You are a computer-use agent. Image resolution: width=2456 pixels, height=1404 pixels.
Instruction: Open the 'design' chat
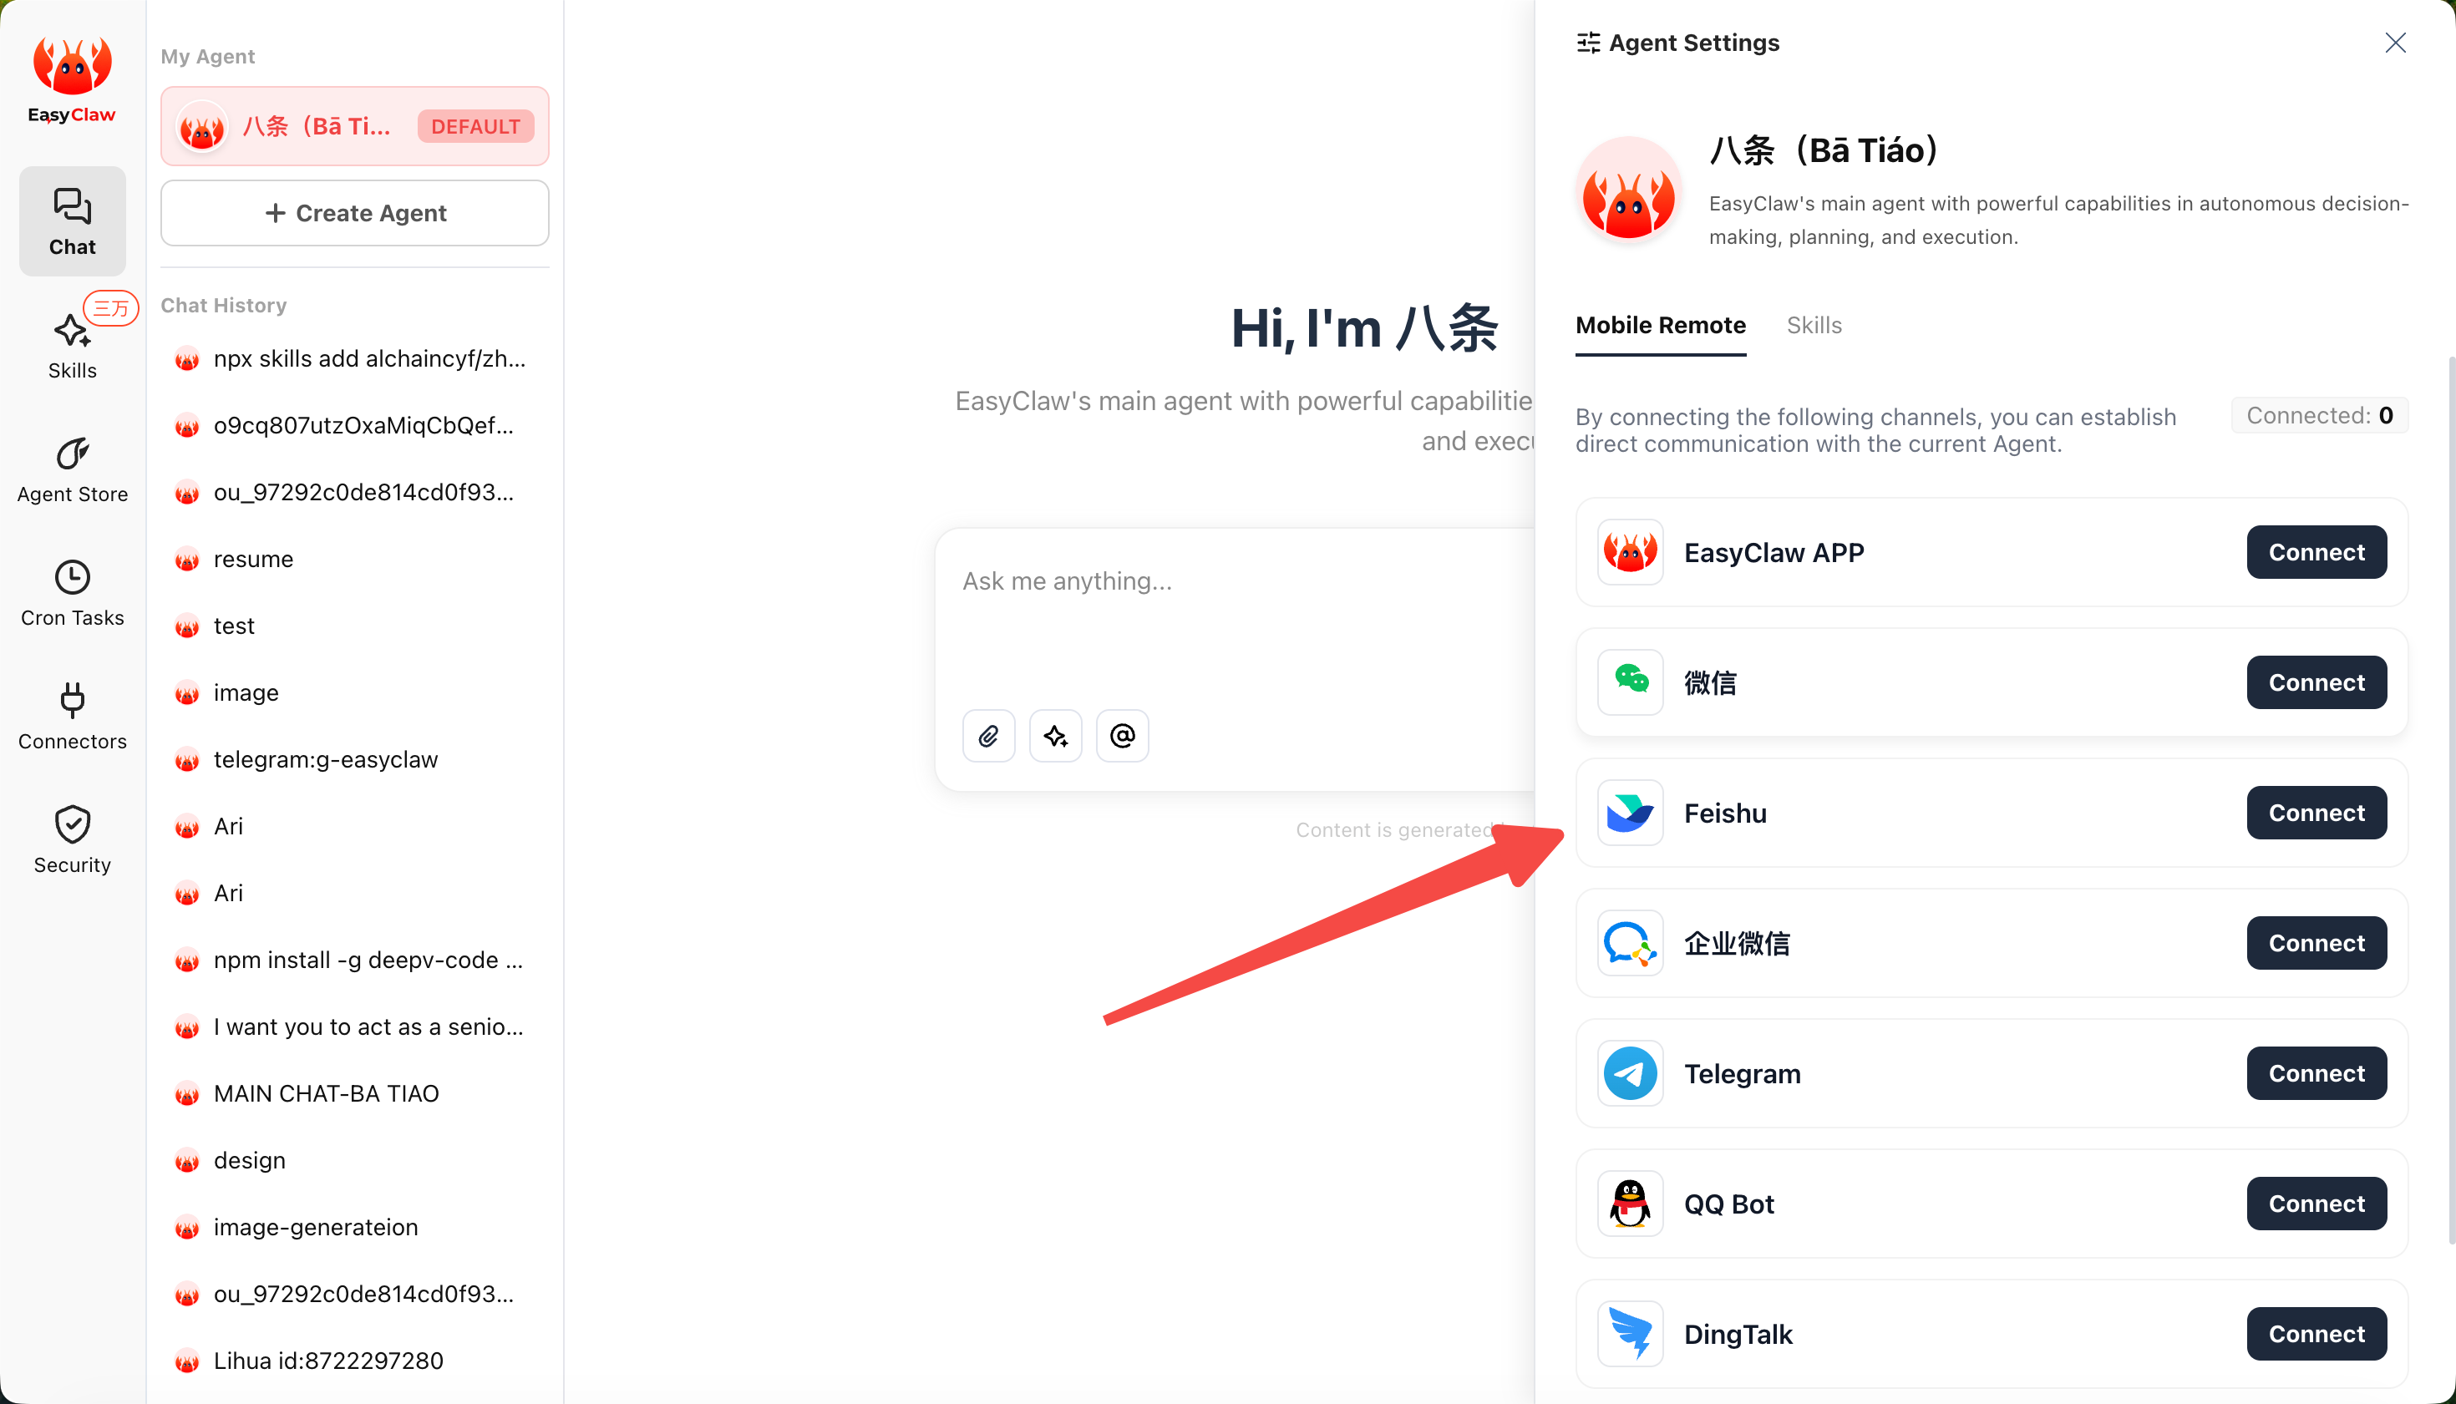click(x=355, y=1160)
